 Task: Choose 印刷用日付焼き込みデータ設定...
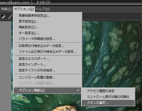tap(48, 46)
